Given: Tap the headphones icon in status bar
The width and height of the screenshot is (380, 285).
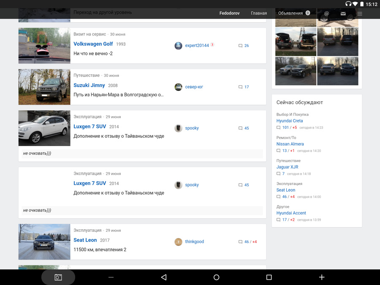Looking at the screenshot, I should tap(348, 4).
